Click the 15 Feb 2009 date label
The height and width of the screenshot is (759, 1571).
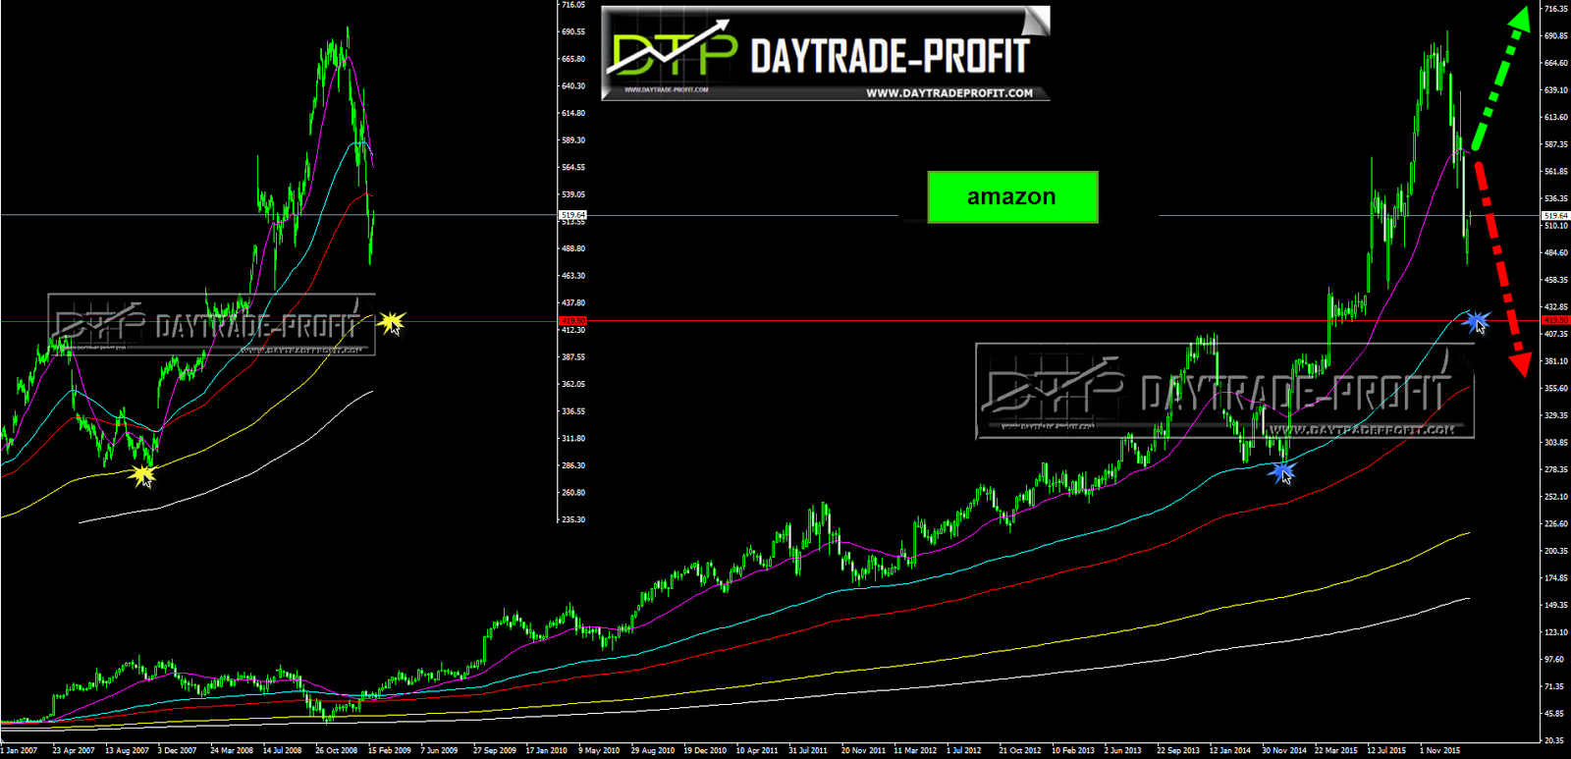tap(389, 751)
